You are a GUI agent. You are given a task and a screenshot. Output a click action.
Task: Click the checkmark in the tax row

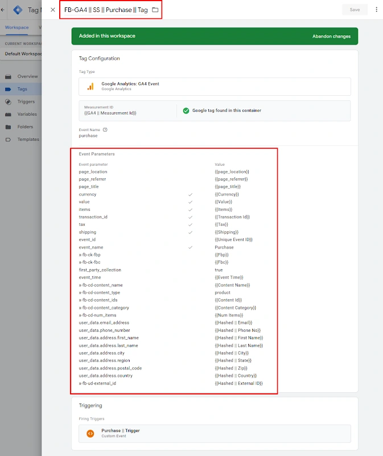point(190,225)
